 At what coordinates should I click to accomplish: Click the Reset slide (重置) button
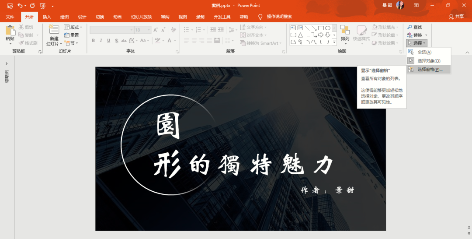72,35
